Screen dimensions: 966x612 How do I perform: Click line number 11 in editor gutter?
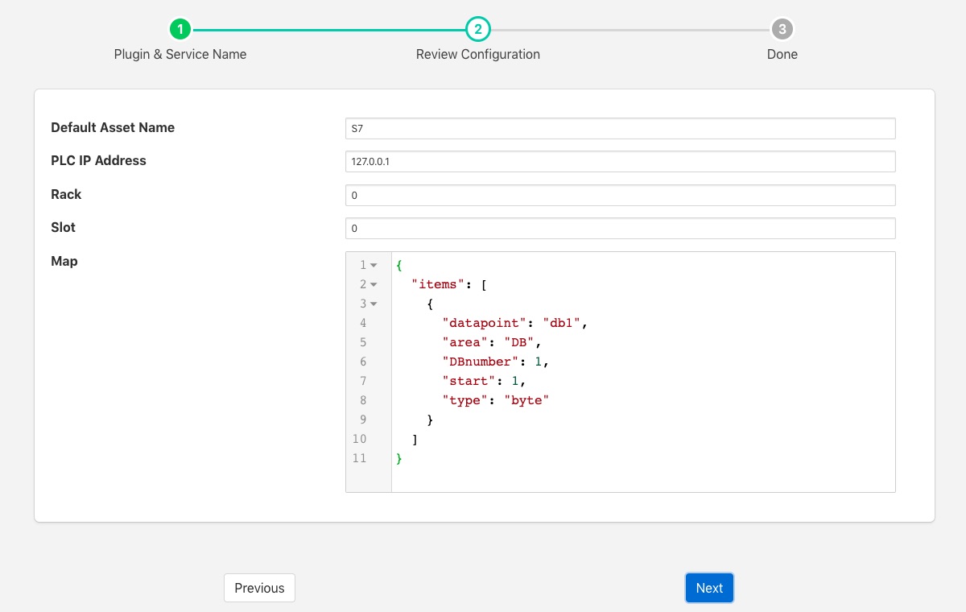pos(359,458)
